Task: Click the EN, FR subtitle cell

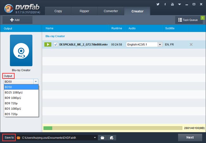Action: [x=169, y=45]
